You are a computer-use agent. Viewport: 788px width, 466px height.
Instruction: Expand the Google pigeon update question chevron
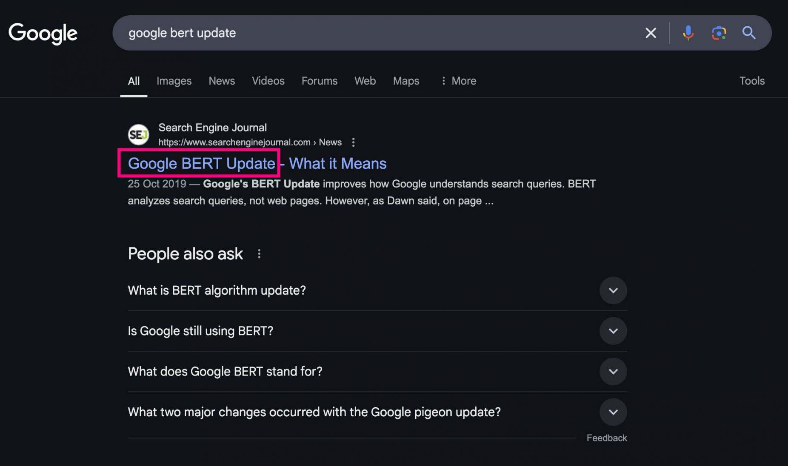pyautogui.click(x=613, y=412)
